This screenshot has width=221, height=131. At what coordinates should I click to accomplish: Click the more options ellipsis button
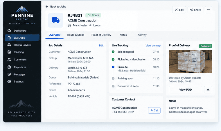(209, 10)
